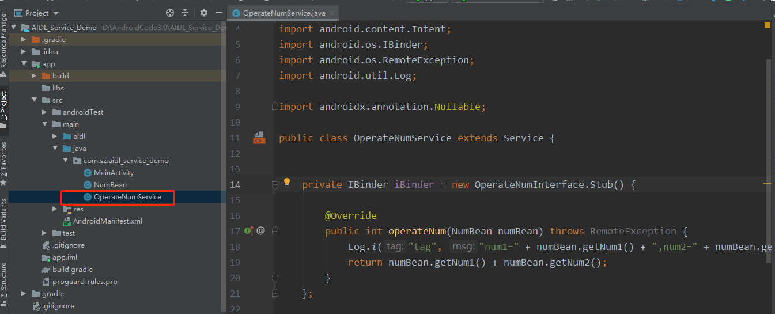
Task: Click the yellow lightbulb intention icon
Action: tap(287, 183)
